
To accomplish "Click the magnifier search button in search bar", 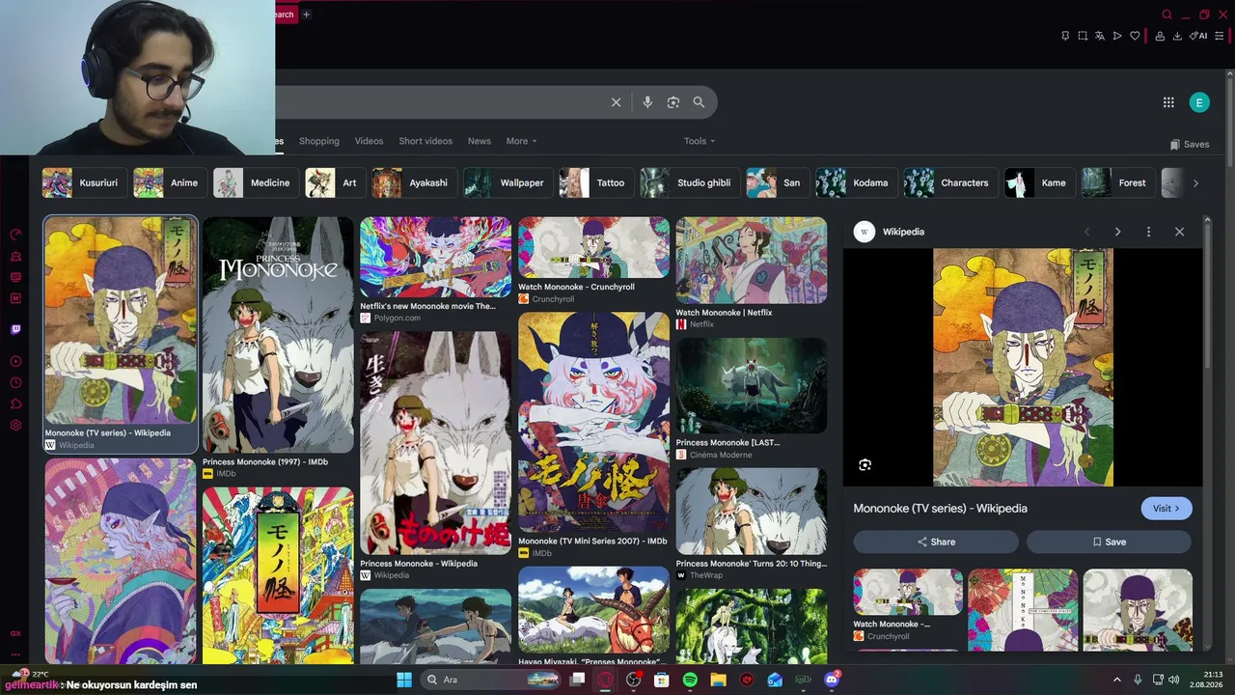I will 699,102.
